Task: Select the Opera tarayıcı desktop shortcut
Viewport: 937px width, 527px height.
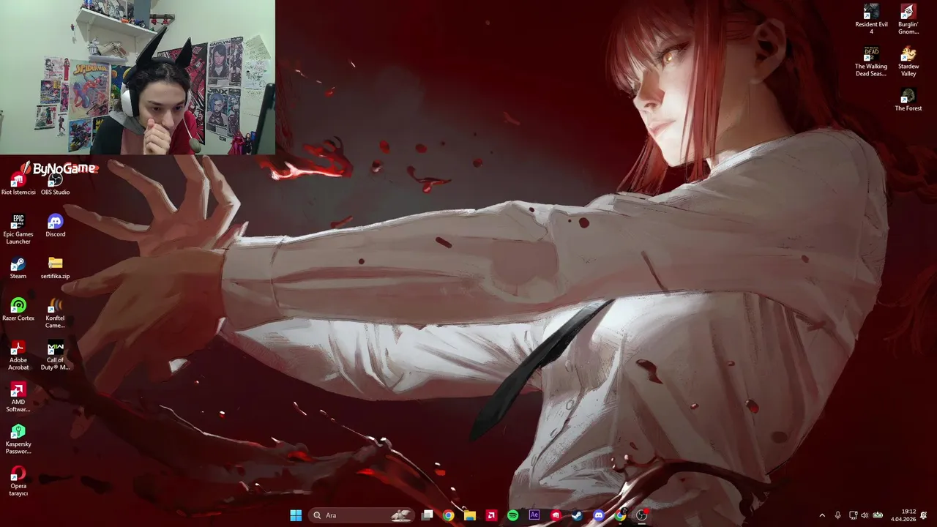Action: (x=18, y=481)
